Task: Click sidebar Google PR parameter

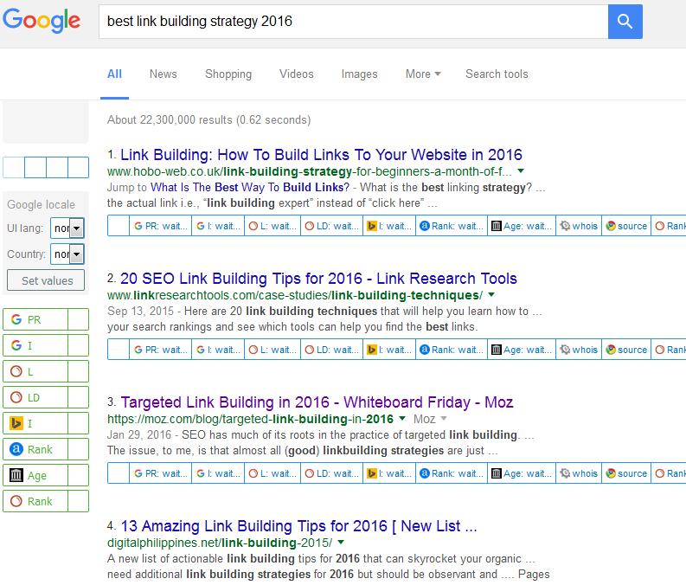Action: (35, 319)
